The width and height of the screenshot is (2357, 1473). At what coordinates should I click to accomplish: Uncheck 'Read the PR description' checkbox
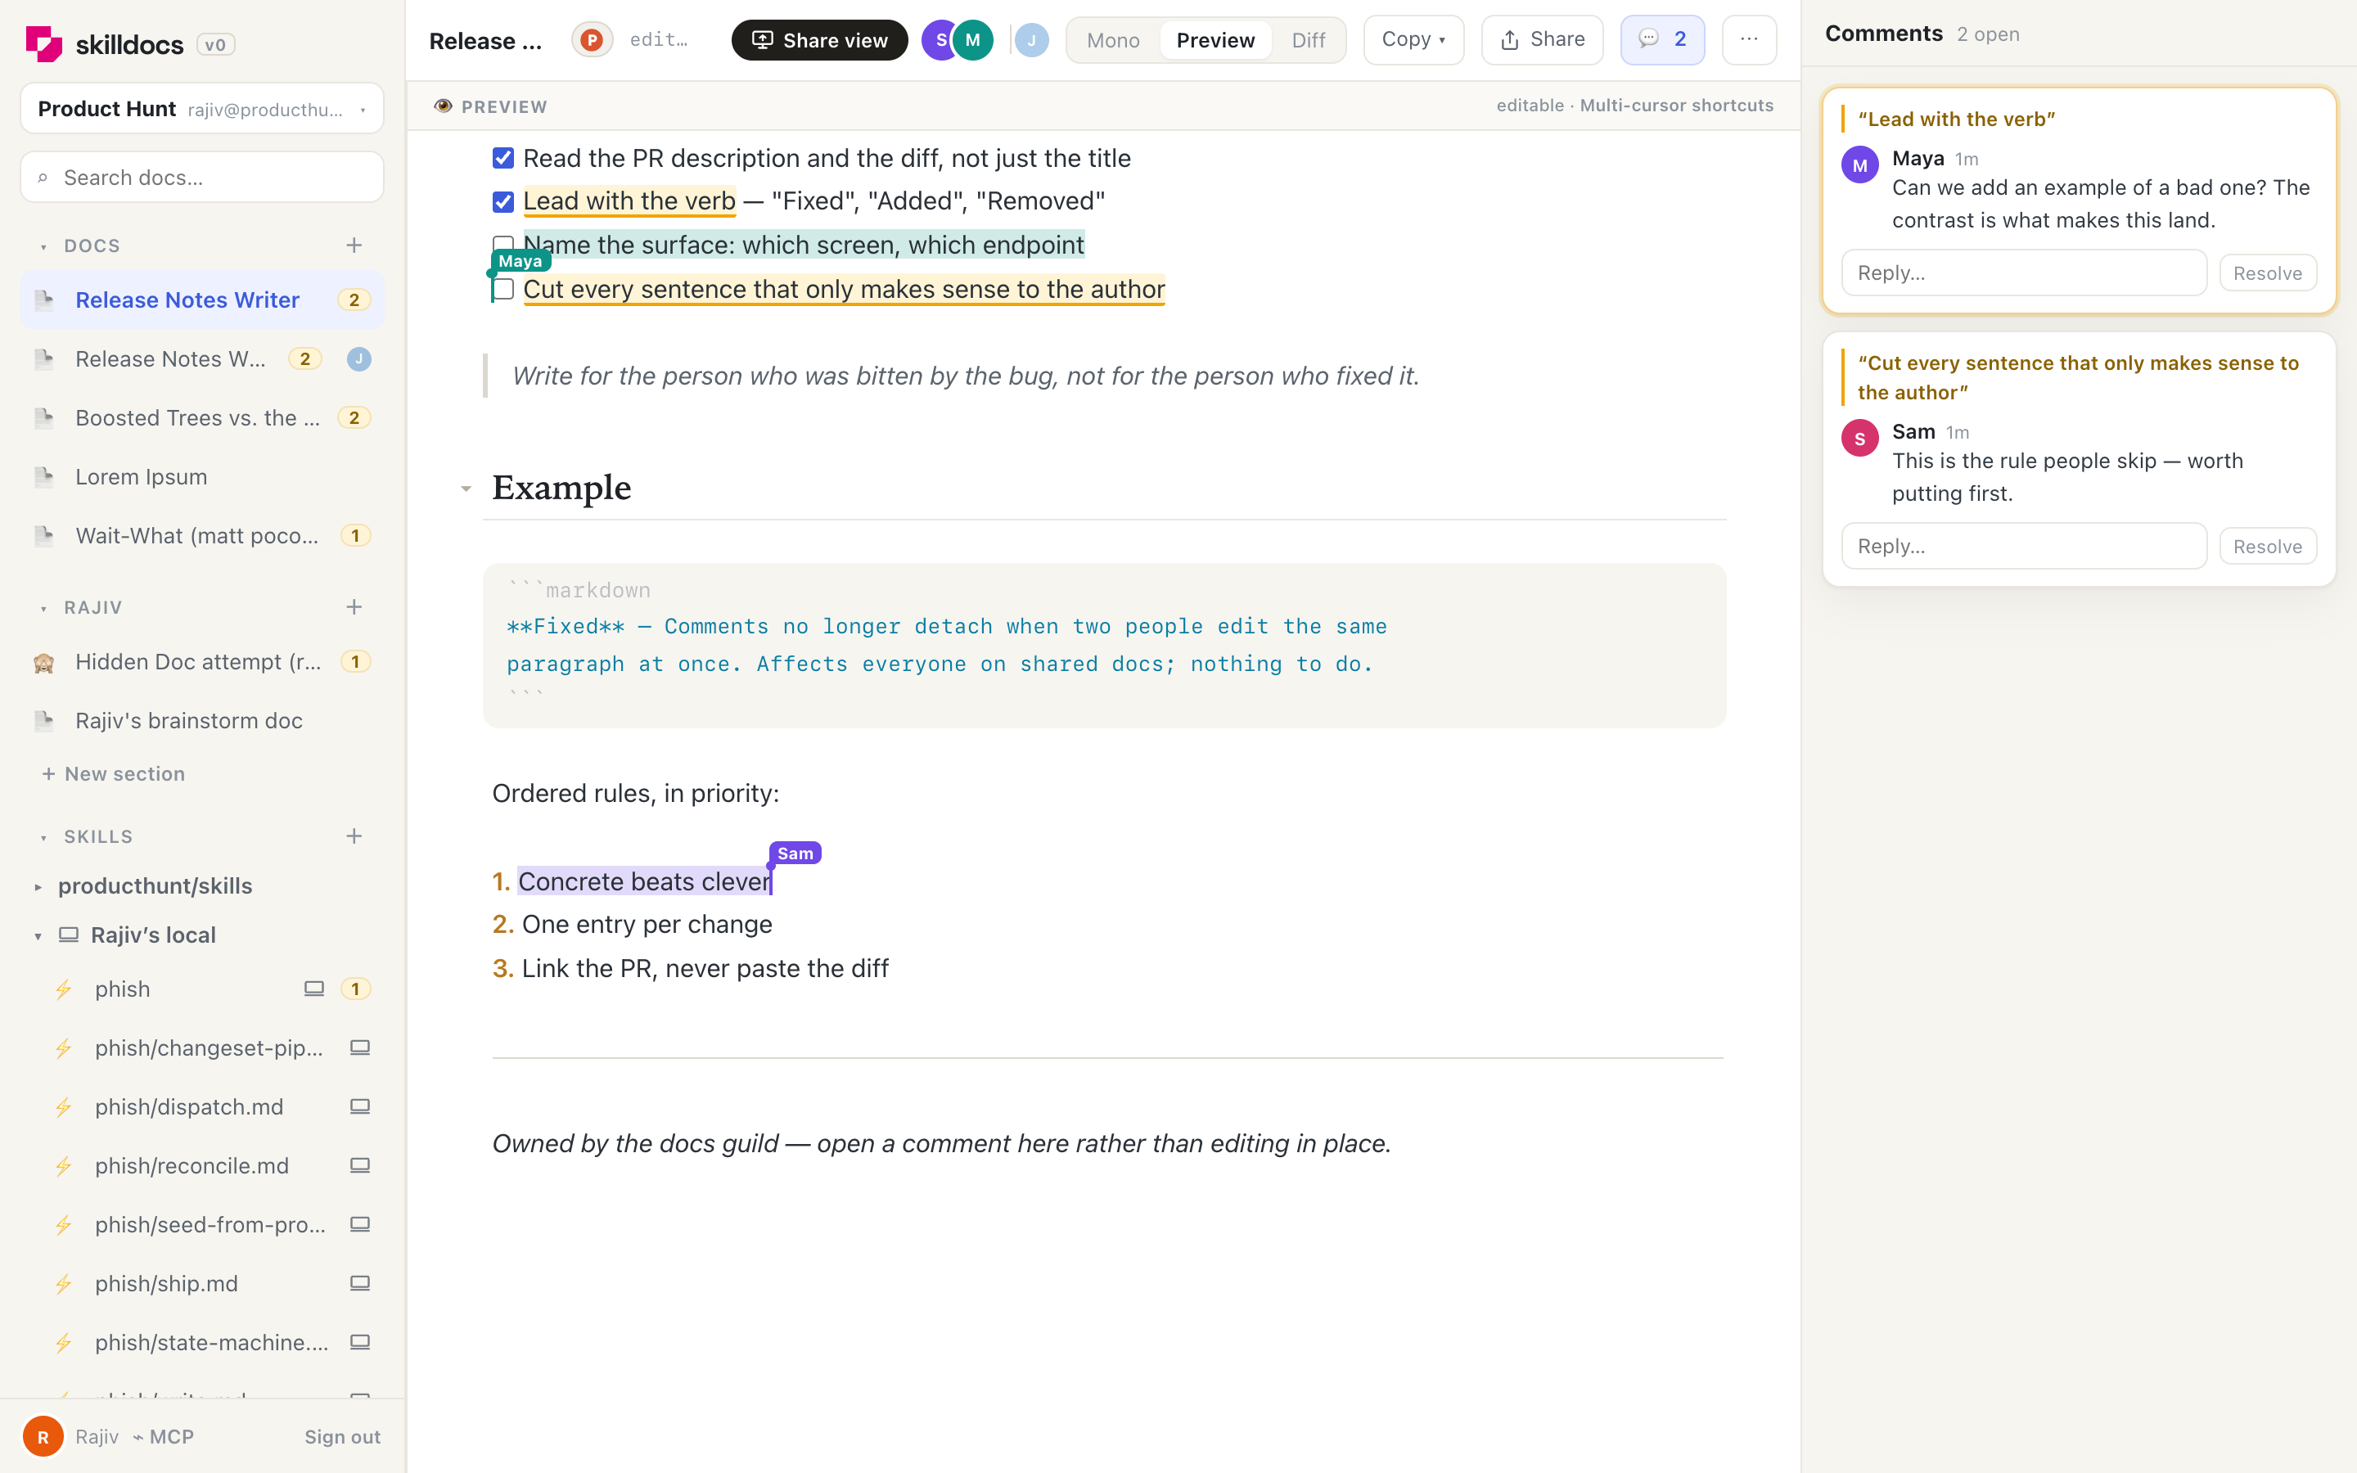(x=503, y=158)
